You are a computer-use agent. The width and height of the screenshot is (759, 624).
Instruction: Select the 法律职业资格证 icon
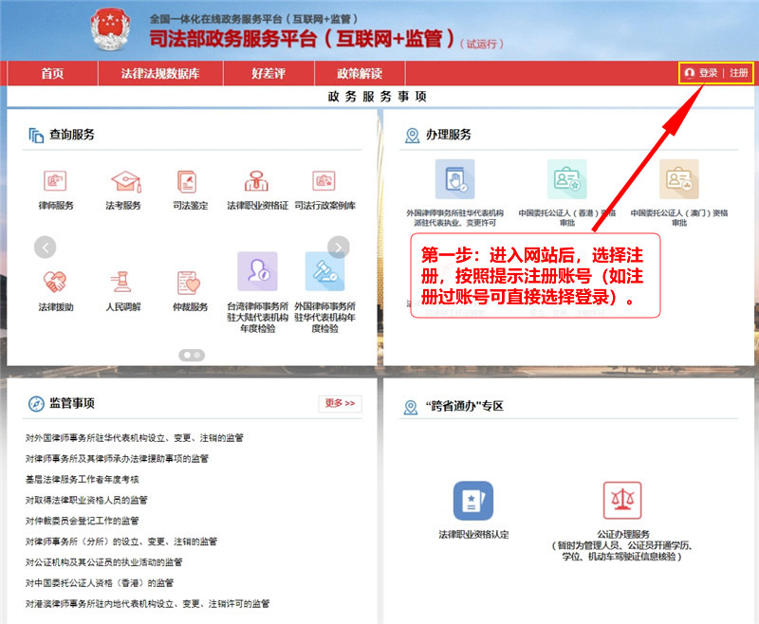[256, 181]
